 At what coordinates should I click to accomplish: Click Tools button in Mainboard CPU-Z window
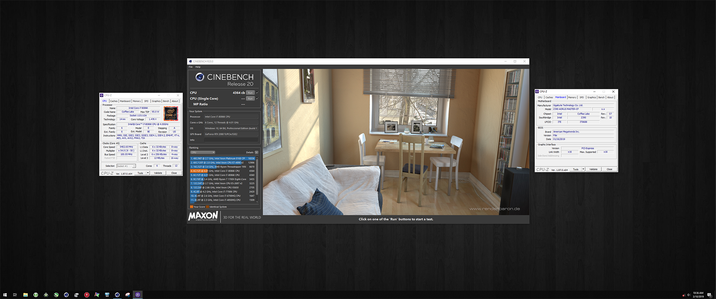coord(576,169)
